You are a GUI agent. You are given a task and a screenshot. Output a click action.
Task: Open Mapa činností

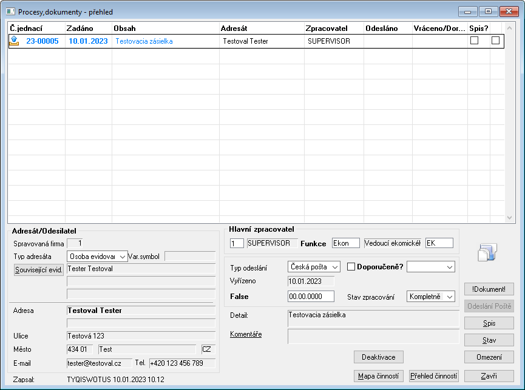click(378, 376)
